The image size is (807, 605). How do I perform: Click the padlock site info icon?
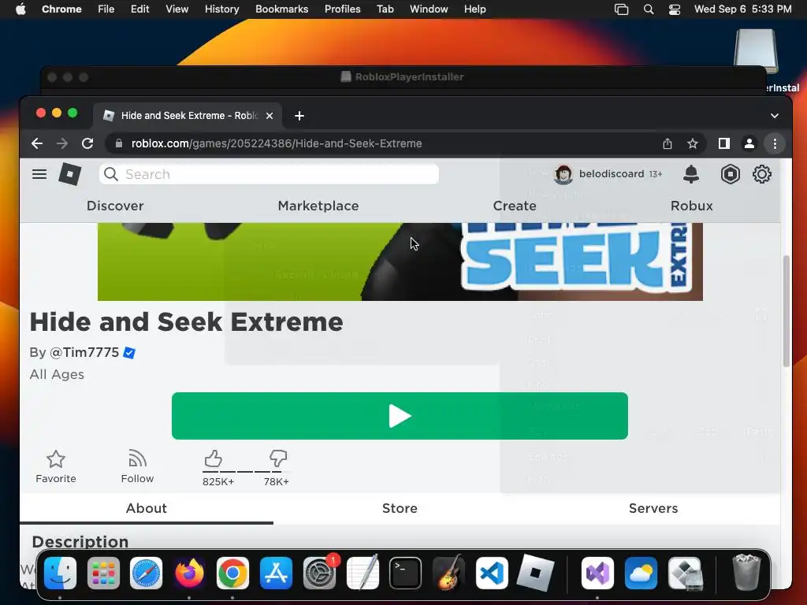coord(119,143)
